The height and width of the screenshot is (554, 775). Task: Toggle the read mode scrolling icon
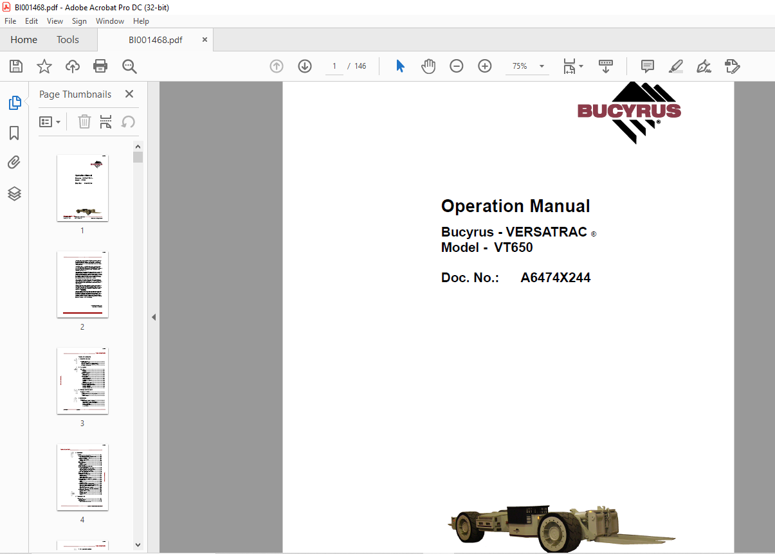pyautogui.click(x=606, y=66)
